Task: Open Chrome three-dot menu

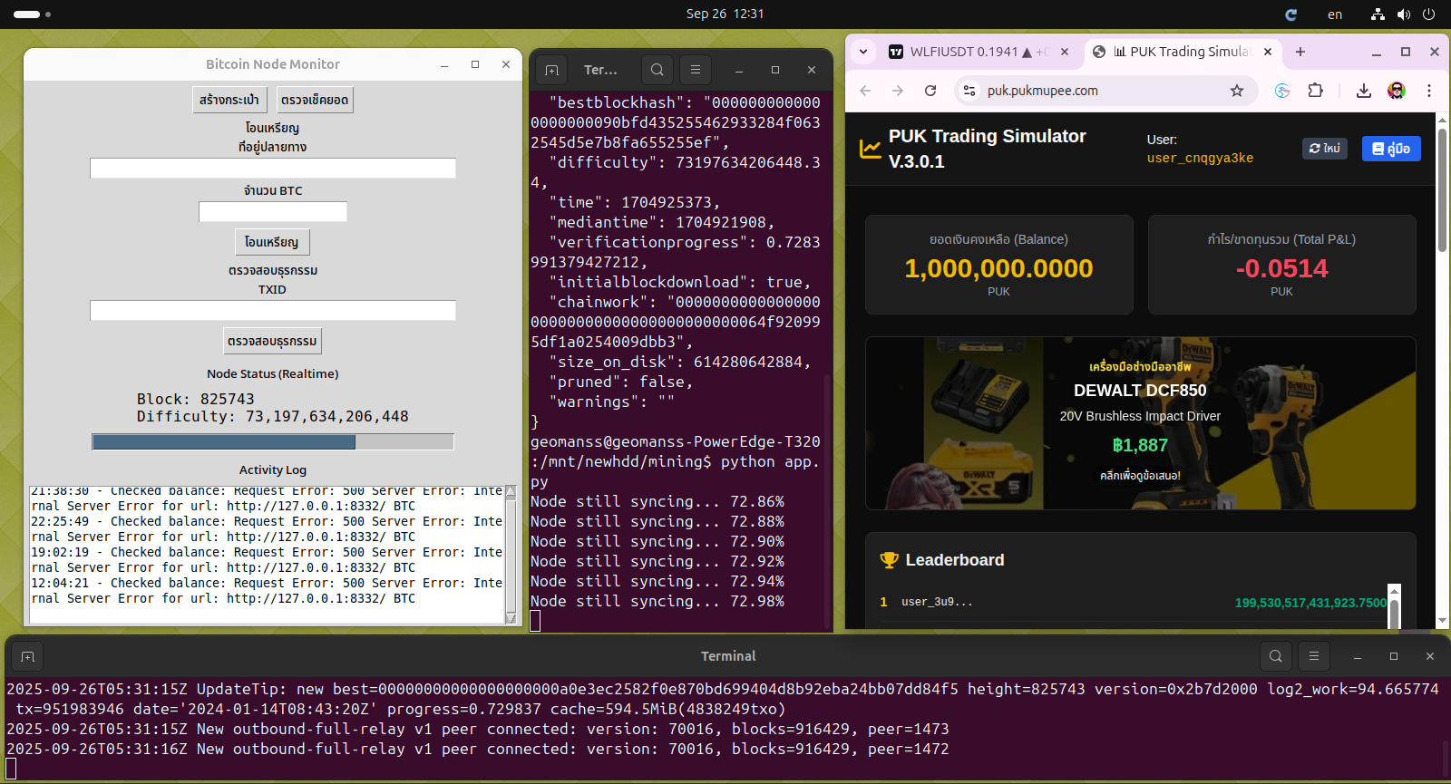Action: tap(1429, 91)
